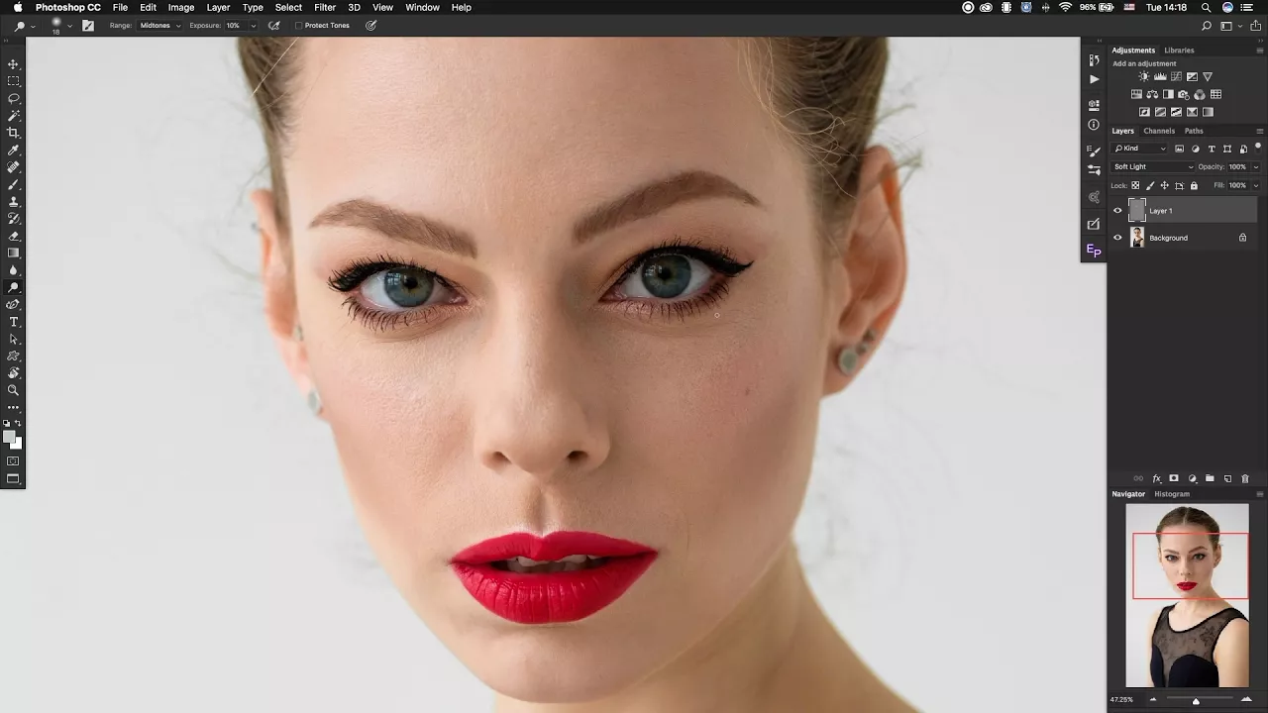Image resolution: width=1268 pixels, height=713 pixels.
Task: Open the Kind filter dropdown
Action: (x=1139, y=149)
